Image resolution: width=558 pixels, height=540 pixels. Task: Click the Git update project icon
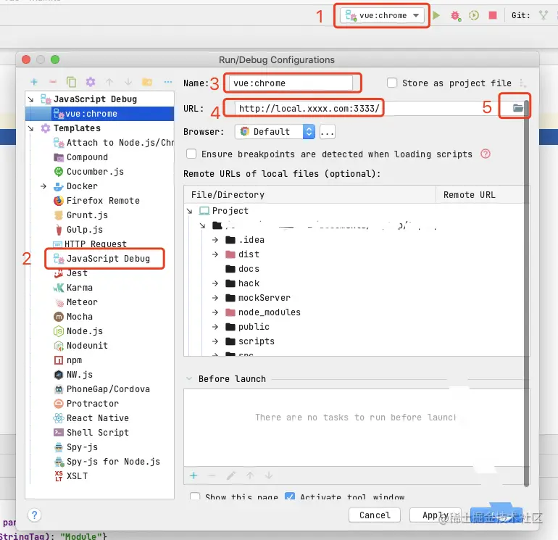pos(543,15)
